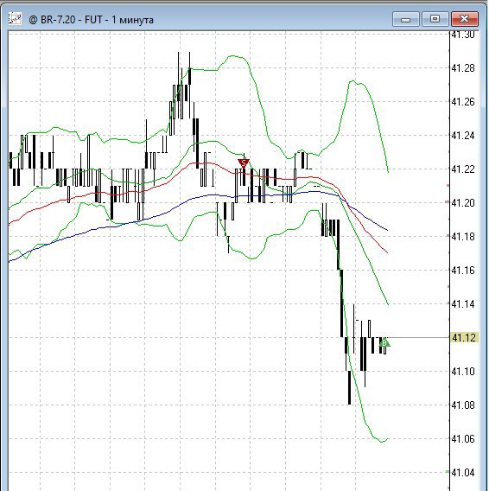The height and width of the screenshot is (491, 489).
Task: Click the 41.28 price axis label
Action: click(463, 68)
